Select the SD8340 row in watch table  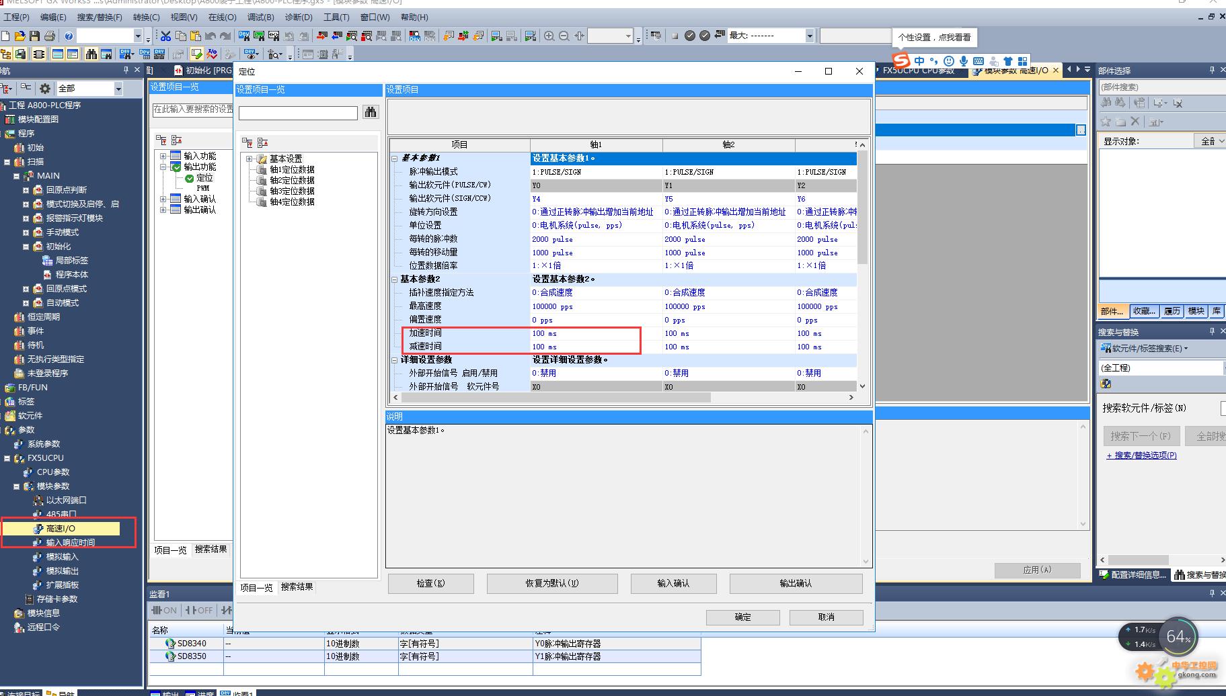[x=424, y=644]
